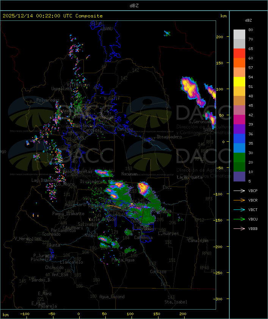The image size is (268, 319).
Task: Click the N_Calif place label
Action: pyautogui.click(x=112, y=99)
